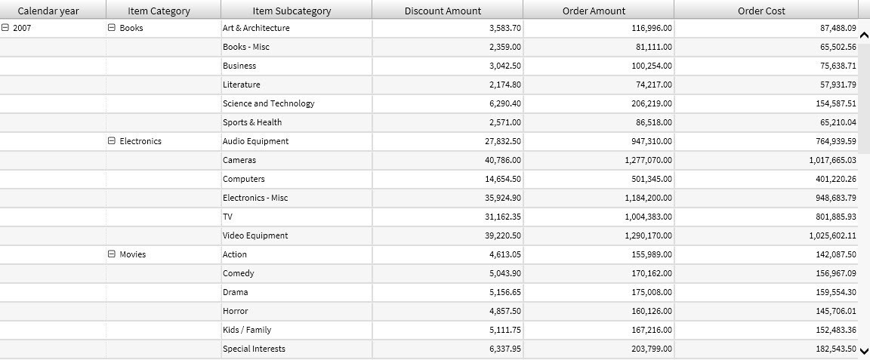Collapse the Electronics item category
Image resolution: width=870 pixels, height=360 pixels.
pos(112,141)
